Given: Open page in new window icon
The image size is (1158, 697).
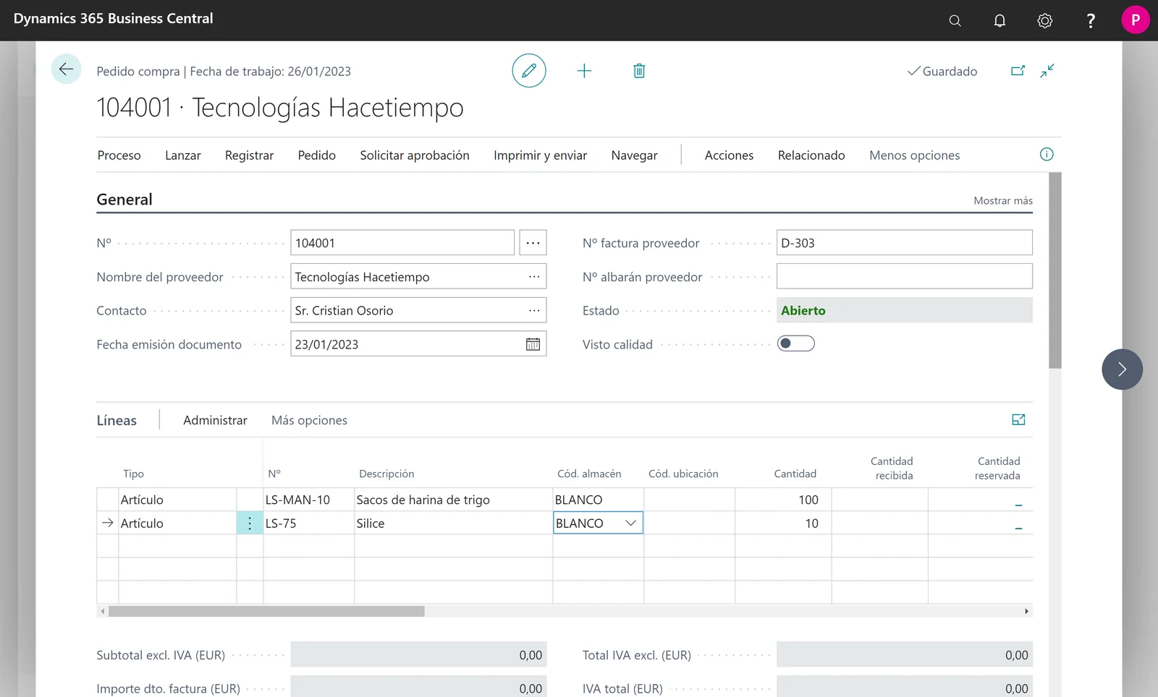Looking at the screenshot, I should pos(1018,71).
